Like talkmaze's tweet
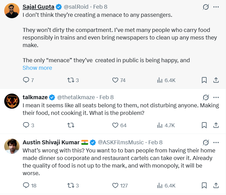Screen dimensions: 226x195 coord(115,125)
